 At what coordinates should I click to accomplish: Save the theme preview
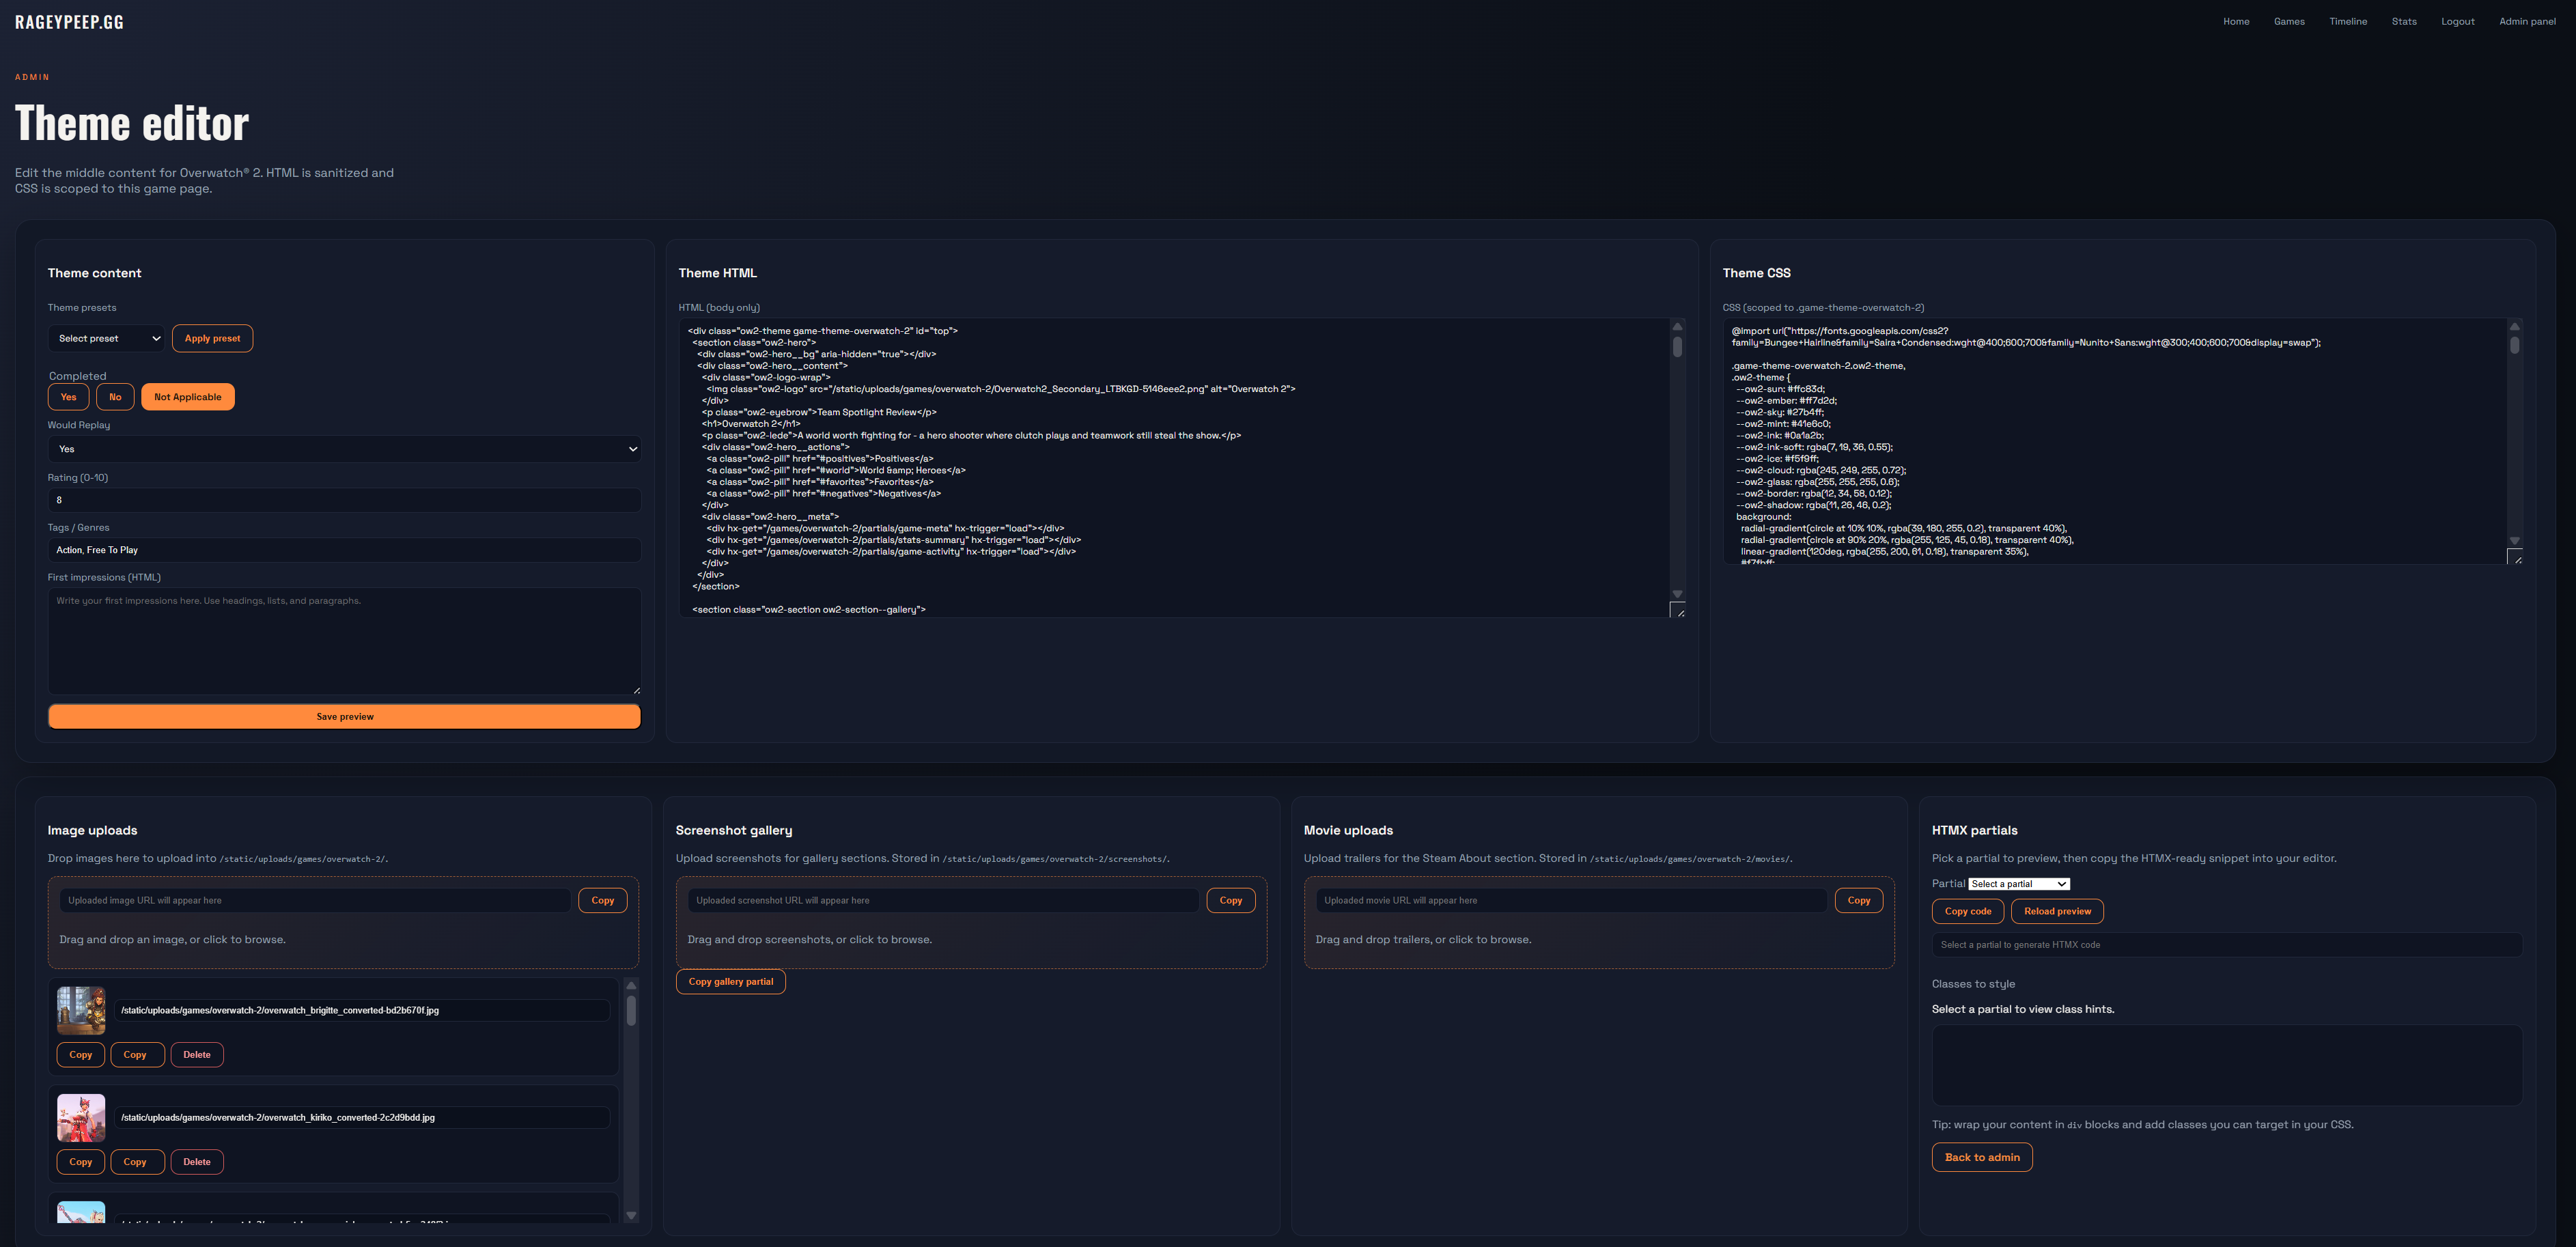pyautogui.click(x=344, y=716)
